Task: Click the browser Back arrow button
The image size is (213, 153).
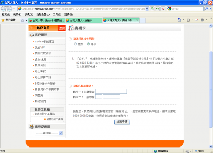Action: [x=4, y=9]
